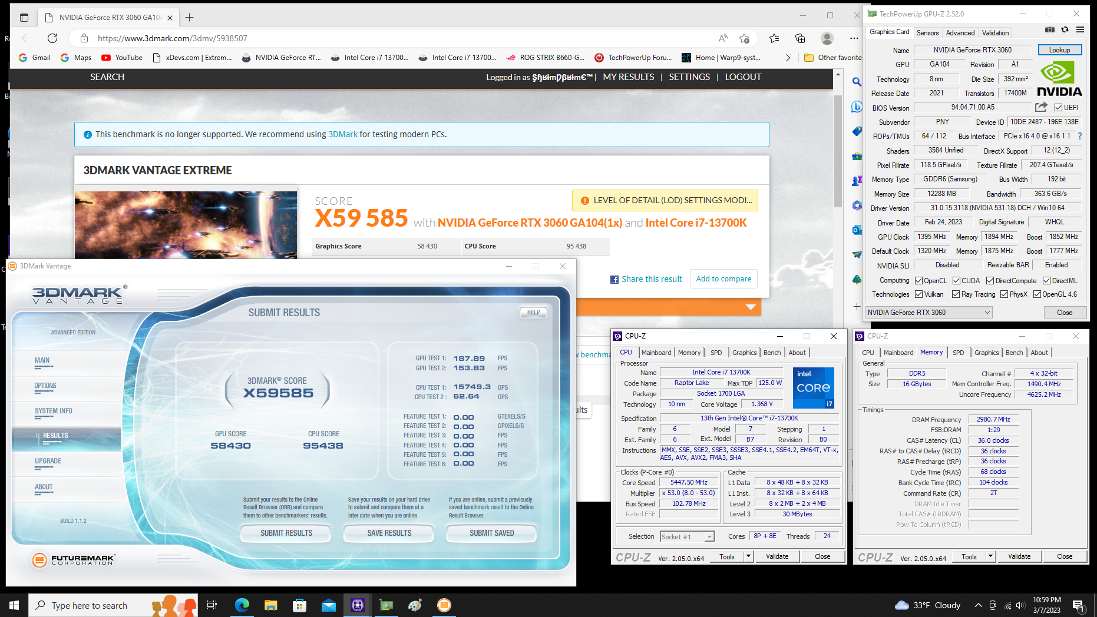Click the BIOS export arrow icon in GPU-Z

[x=1041, y=107]
